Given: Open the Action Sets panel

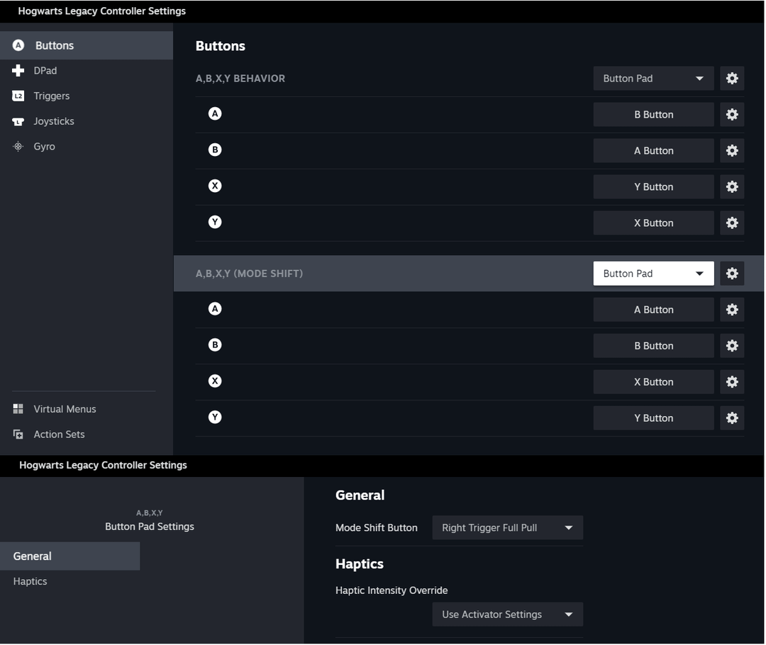Looking at the screenshot, I should [x=59, y=434].
